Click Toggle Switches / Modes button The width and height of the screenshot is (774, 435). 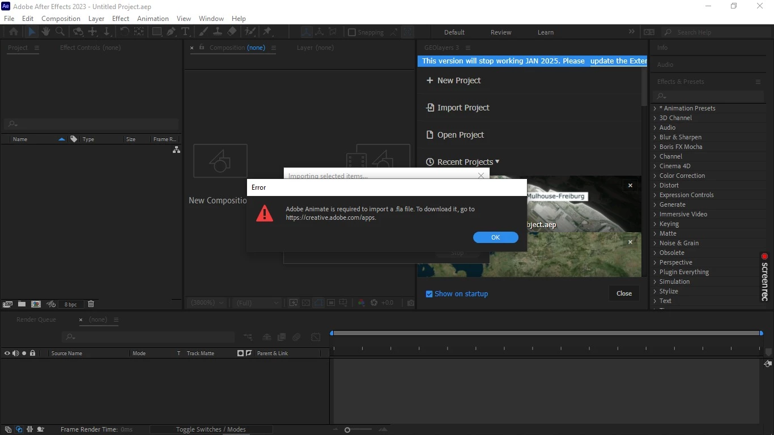pyautogui.click(x=211, y=429)
